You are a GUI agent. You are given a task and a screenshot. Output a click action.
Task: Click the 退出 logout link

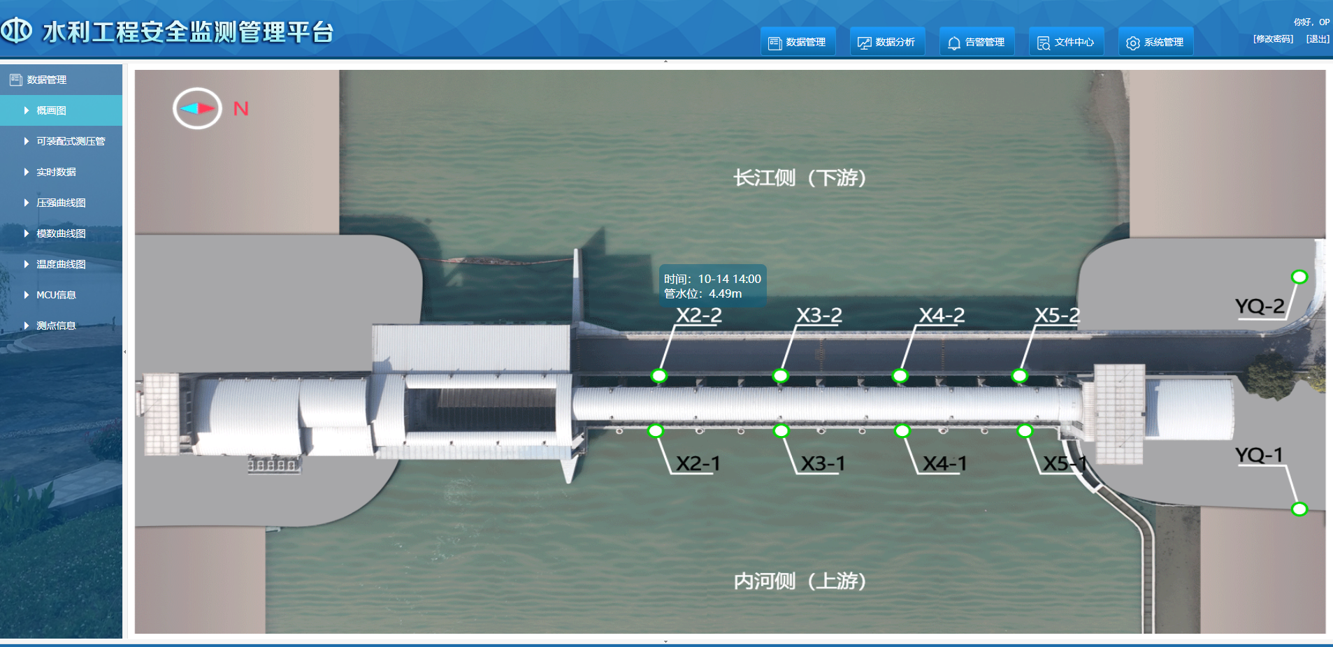(x=1318, y=39)
